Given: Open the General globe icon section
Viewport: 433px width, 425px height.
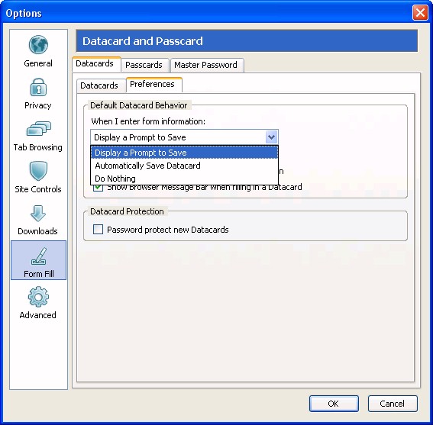Looking at the screenshot, I should click(38, 45).
